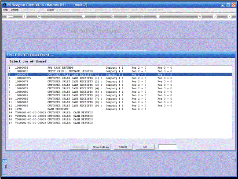
Task: Click the greyed Select ALL button
Action: [79, 147]
